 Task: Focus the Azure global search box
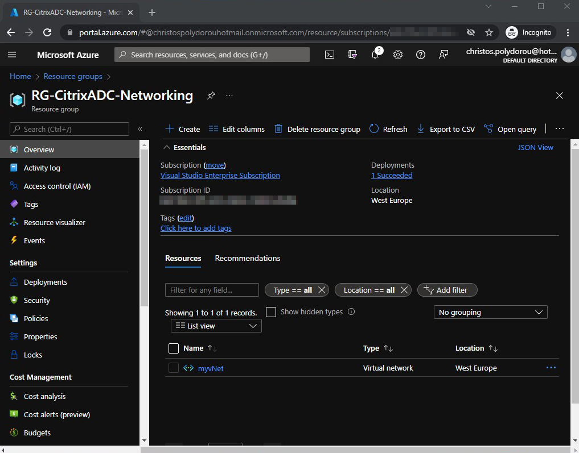(212, 55)
